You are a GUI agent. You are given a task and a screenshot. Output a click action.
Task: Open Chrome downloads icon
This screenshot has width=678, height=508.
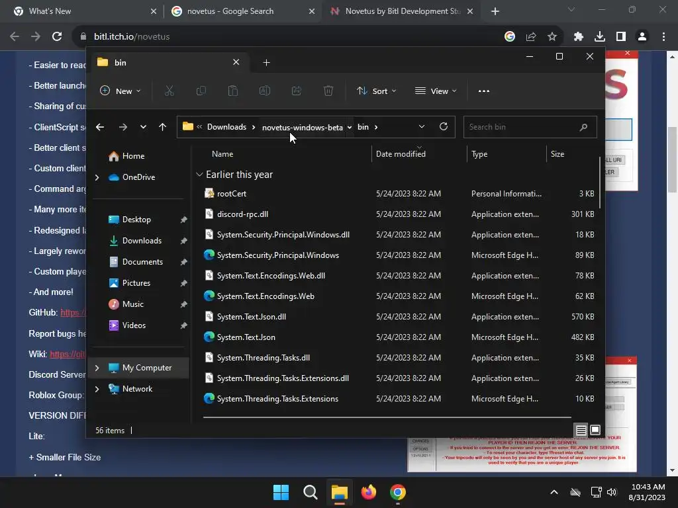coord(600,37)
